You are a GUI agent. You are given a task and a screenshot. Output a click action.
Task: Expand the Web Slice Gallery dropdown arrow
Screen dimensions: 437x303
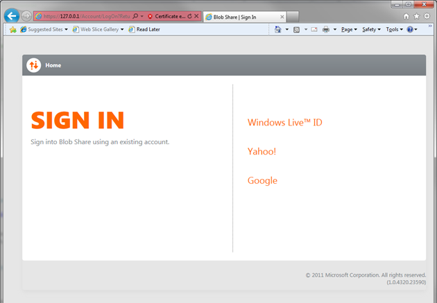pos(122,29)
